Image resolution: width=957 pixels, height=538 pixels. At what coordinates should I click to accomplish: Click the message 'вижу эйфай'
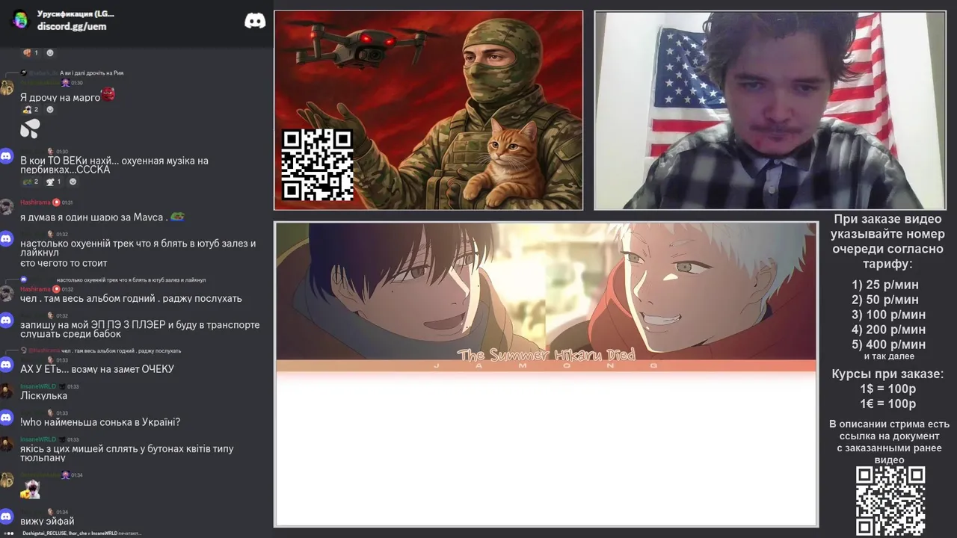click(47, 521)
